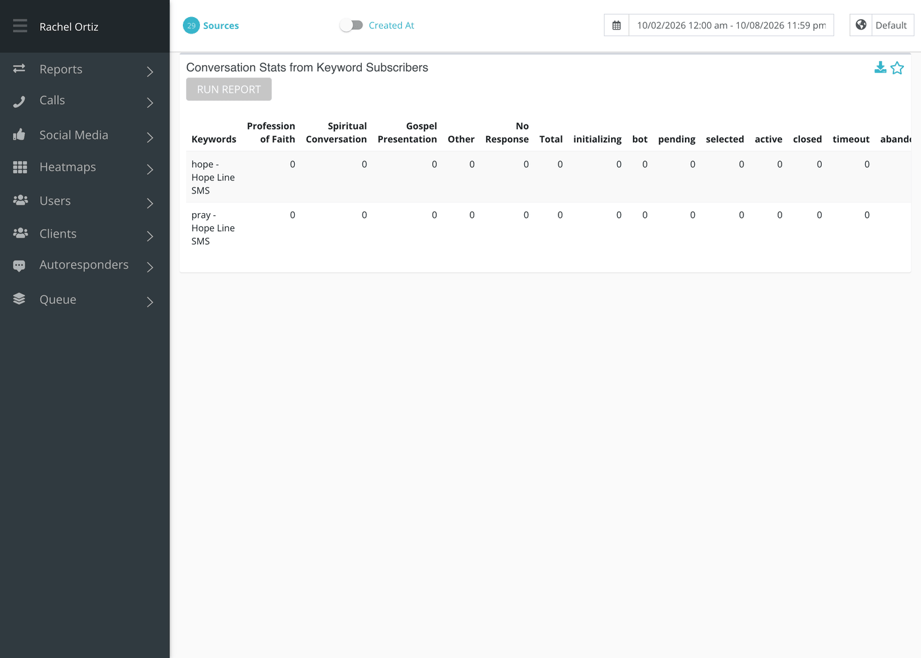Expand the Queue submenu chevron
This screenshot has height=658, width=921.
150,301
